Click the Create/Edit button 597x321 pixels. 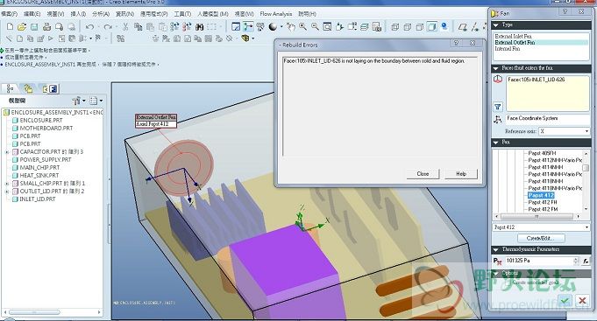tap(541, 238)
